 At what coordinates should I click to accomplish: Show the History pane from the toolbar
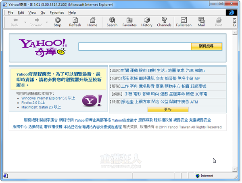tap(147, 22)
